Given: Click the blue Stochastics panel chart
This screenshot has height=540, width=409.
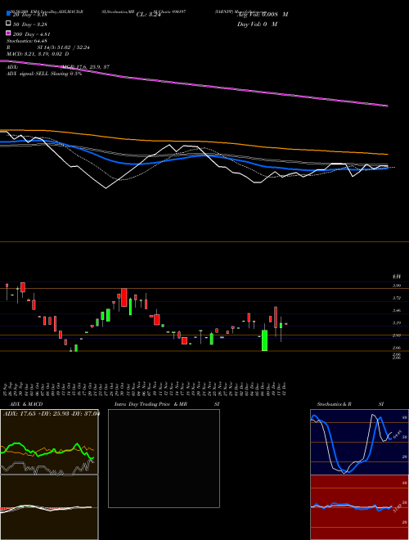Looking at the screenshot, I should [x=359, y=442].
